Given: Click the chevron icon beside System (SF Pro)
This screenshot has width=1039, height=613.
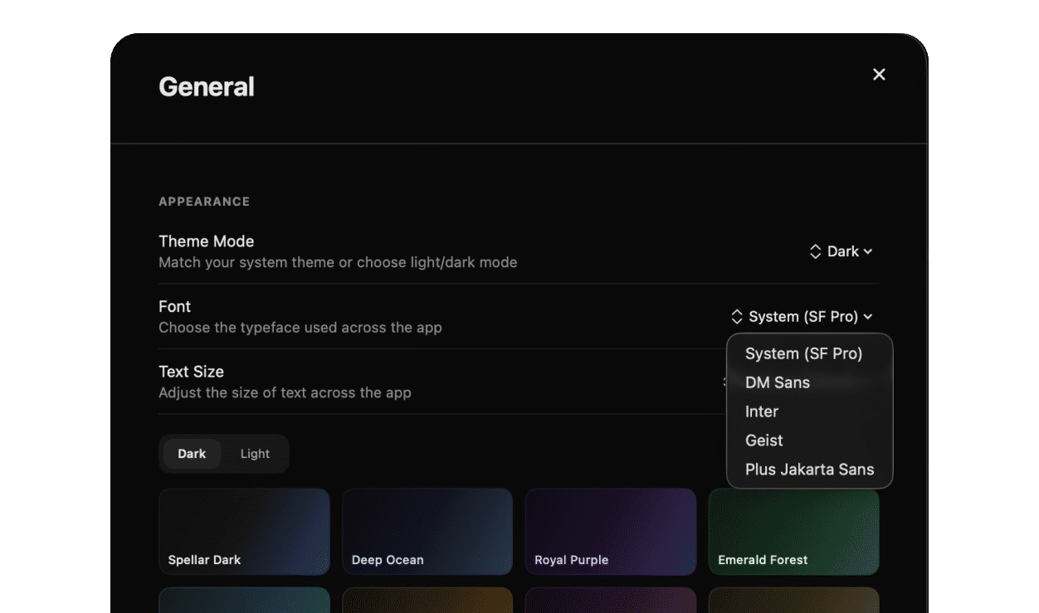Looking at the screenshot, I should [868, 317].
